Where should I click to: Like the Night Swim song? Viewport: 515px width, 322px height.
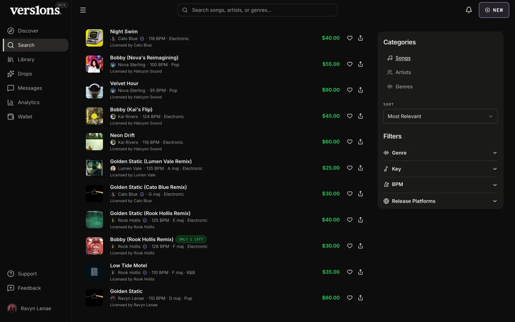(350, 38)
